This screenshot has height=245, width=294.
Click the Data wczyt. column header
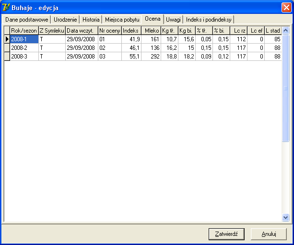point(82,31)
